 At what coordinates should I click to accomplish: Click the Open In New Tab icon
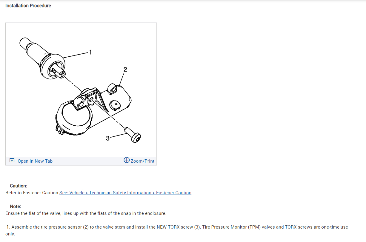click(12, 161)
